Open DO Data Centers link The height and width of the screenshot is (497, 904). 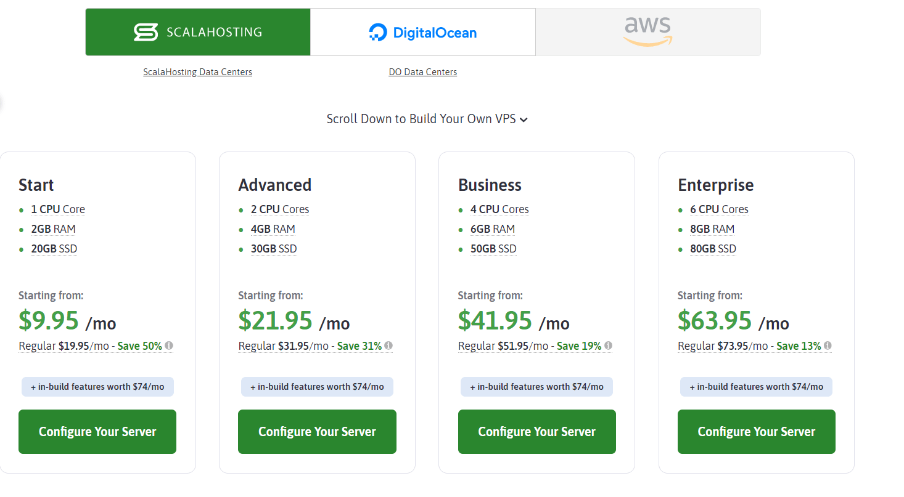point(423,72)
